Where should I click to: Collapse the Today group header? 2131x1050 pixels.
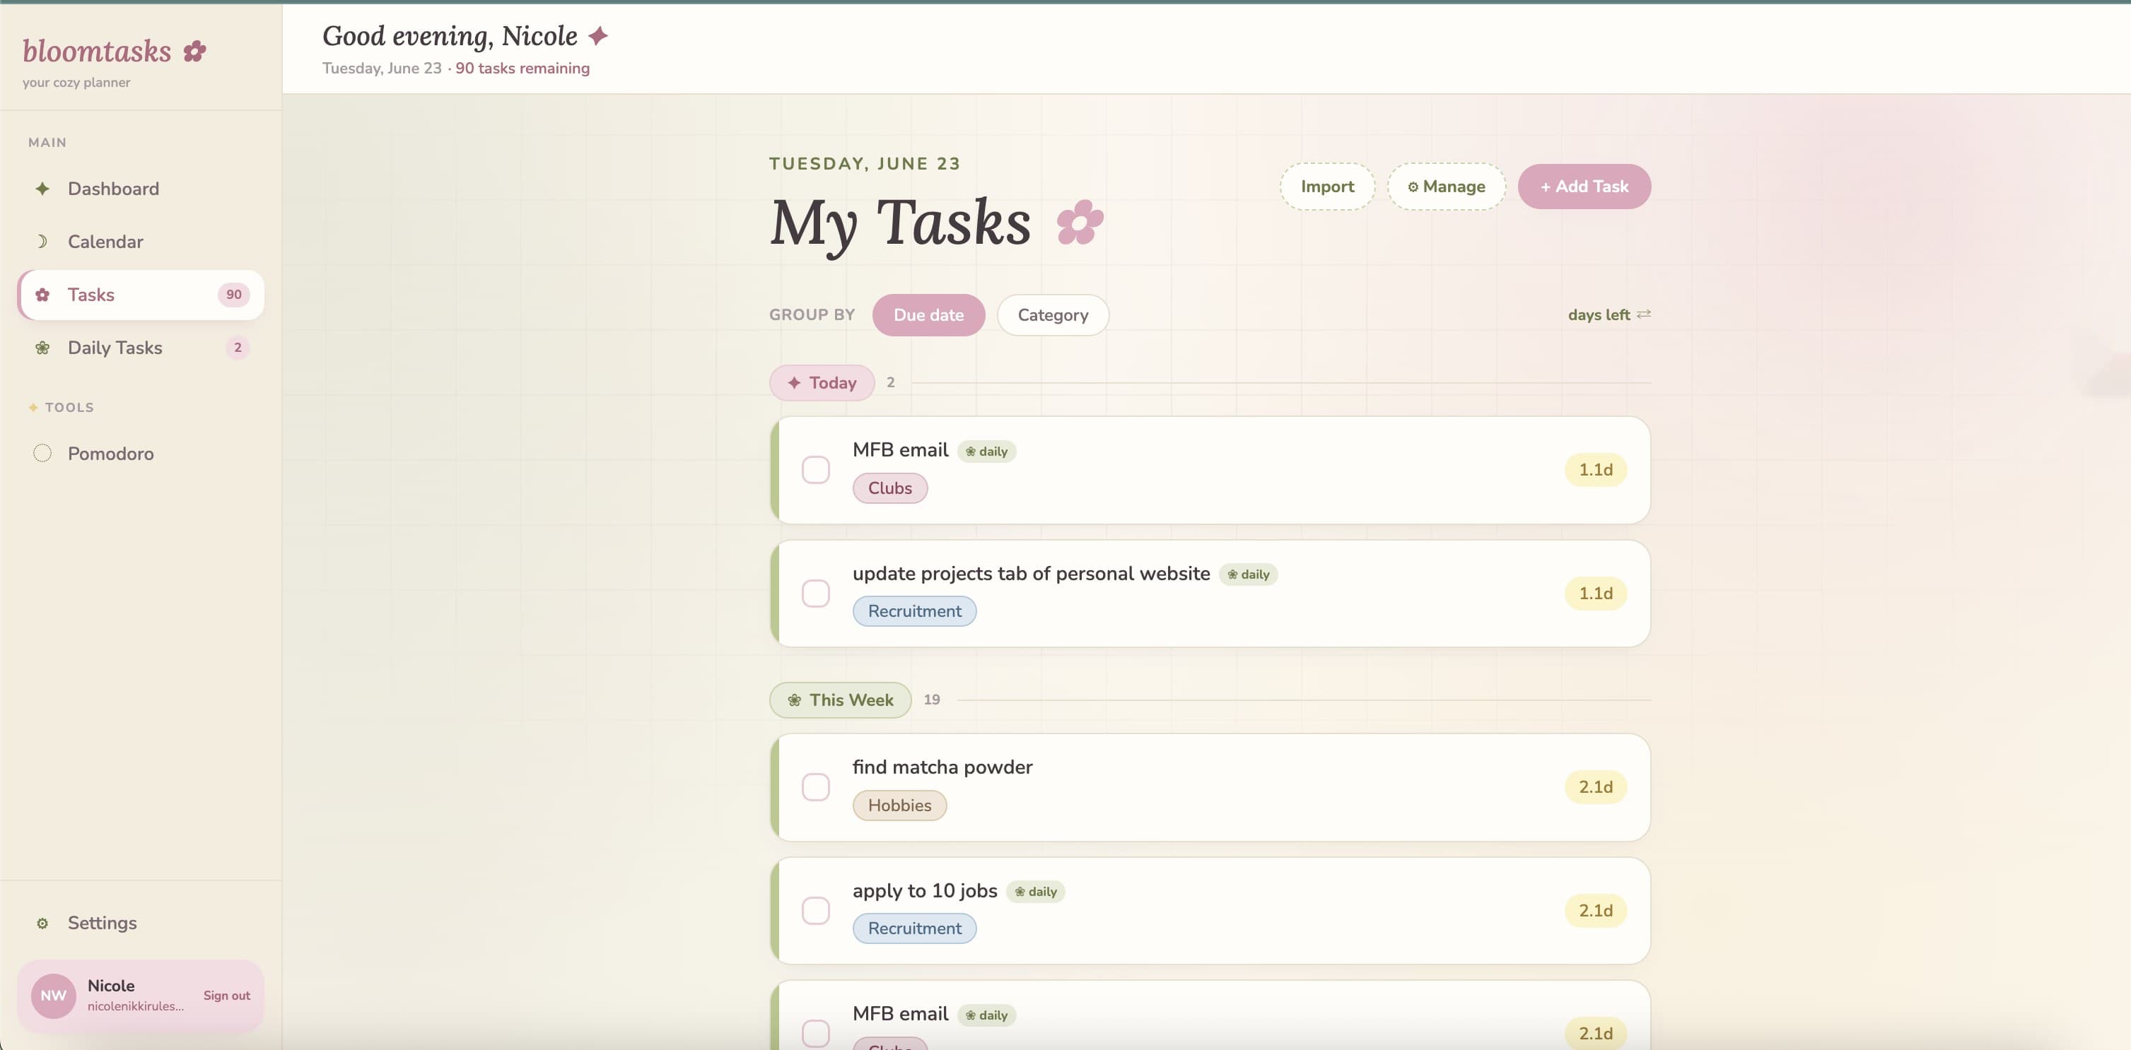822,383
